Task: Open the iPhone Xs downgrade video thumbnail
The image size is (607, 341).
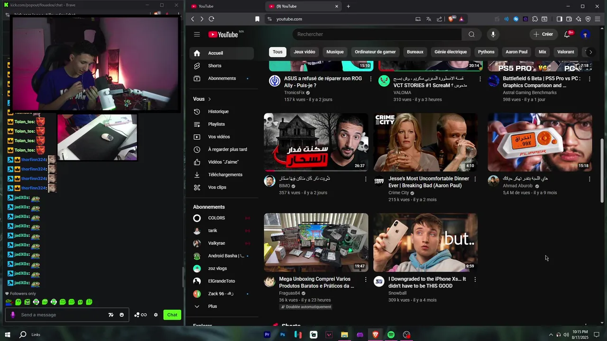Action: pos(425,242)
